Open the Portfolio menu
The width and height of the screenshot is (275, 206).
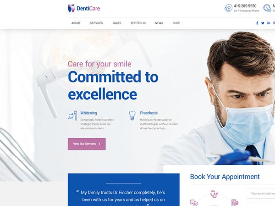pos(138,23)
